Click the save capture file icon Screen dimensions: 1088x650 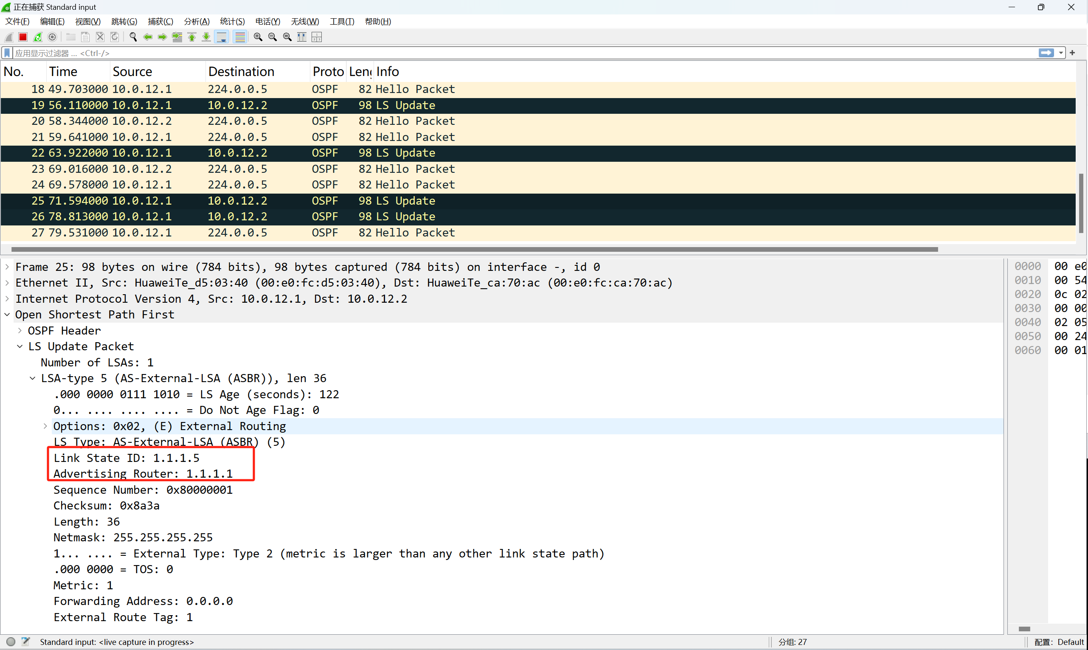(x=85, y=37)
